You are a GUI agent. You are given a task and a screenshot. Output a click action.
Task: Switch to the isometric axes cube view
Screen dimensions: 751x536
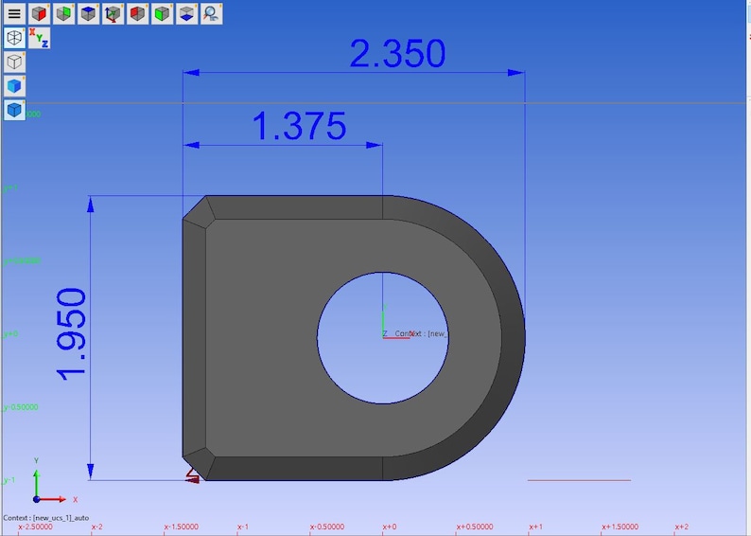[114, 14]
